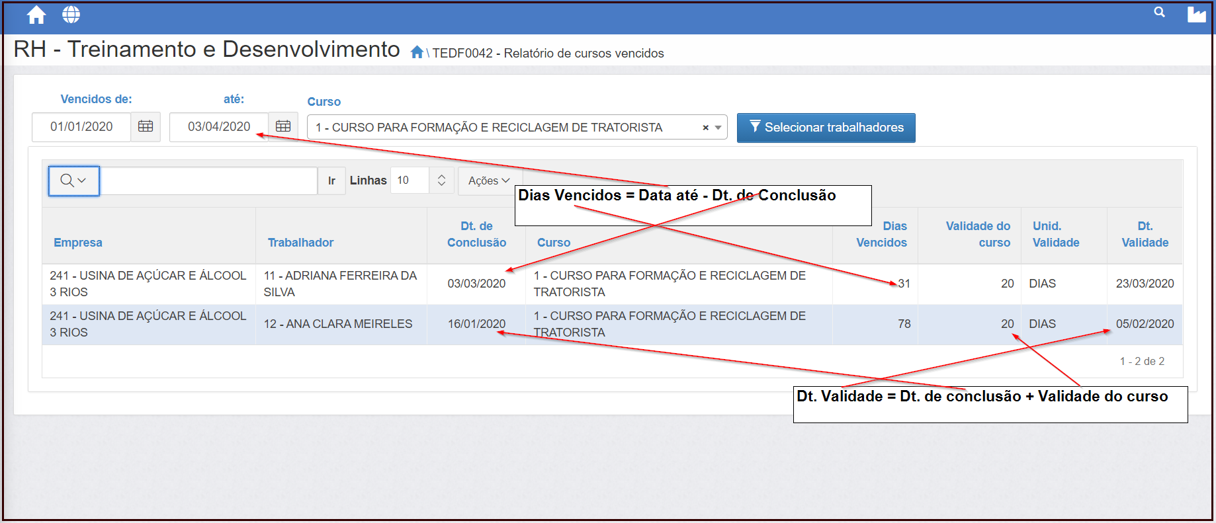Click the factory icon at top right

1196,15
